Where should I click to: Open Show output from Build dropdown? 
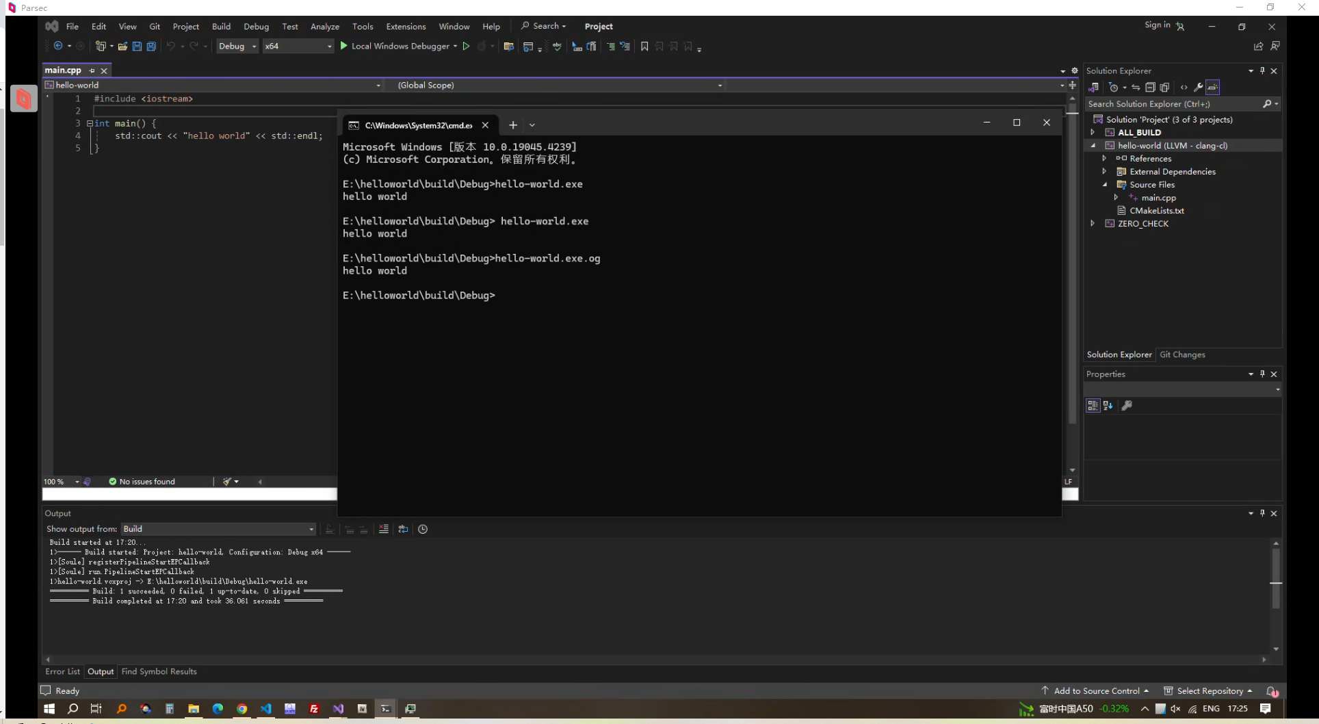point(219,529)
